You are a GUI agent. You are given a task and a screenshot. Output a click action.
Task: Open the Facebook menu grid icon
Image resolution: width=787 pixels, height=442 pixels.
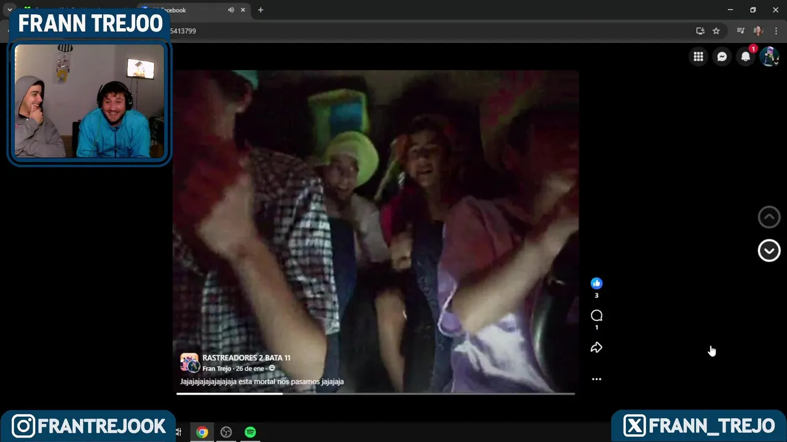point(698,56)
